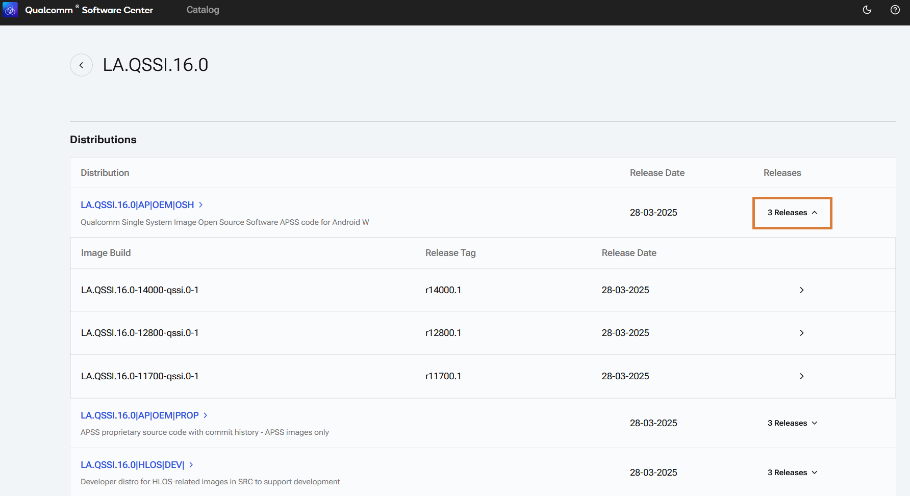910x496 pixels.
Task: Collapse the 3 Releases list for OSH
Action: [x=792, y=213]
